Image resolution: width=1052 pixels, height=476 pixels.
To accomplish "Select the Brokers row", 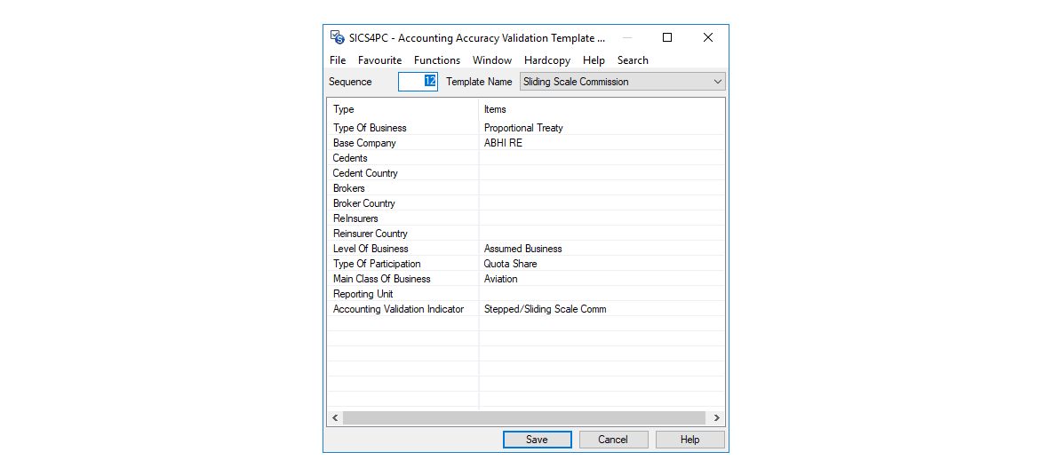I will pos(526,188).
